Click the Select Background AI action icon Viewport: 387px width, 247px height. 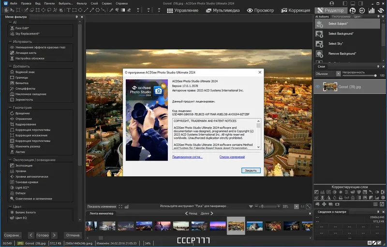[319, 34]
